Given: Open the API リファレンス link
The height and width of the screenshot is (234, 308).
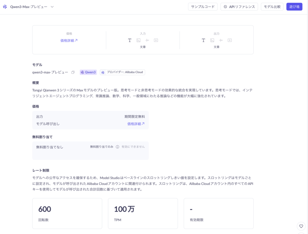Looking at the screenshot, I should point(239,7).
